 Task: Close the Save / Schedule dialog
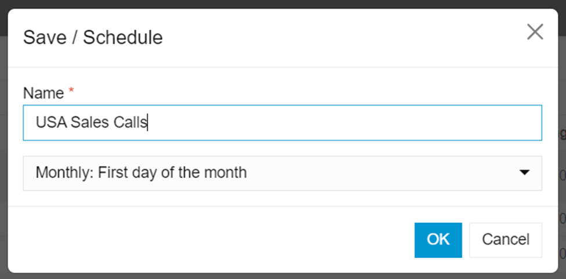(x=535, y=32)
